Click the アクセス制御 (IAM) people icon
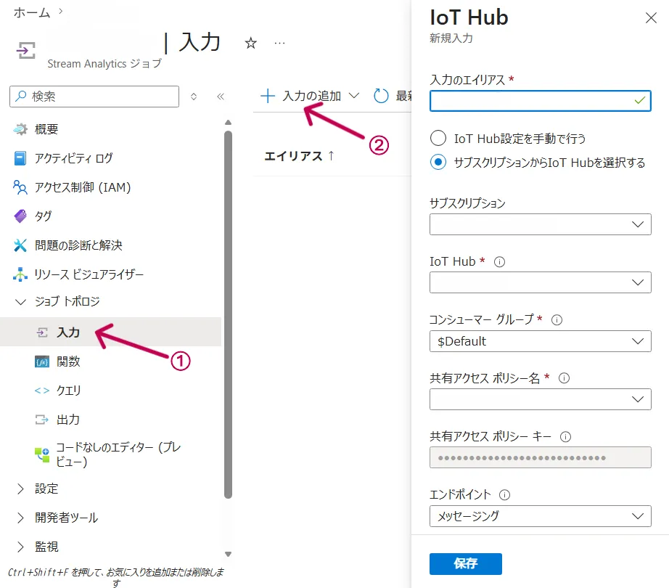669x588 pixels. tap(20, 187)
